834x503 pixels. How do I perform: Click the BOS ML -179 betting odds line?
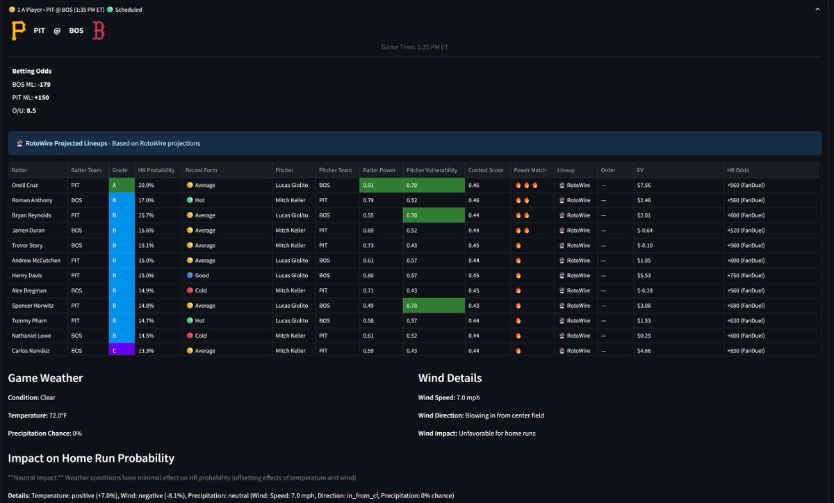[31, 84]
